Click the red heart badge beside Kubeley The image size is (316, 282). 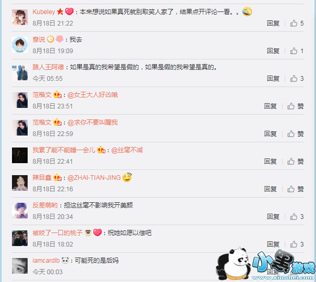(69, 11)
